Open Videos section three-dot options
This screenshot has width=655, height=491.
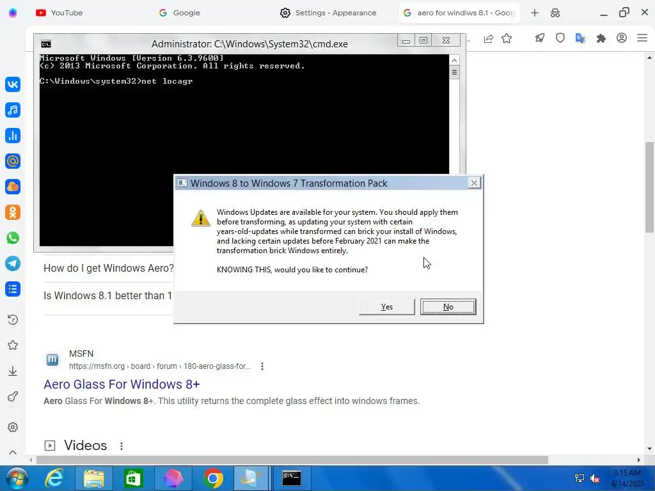tap(121, 446)
